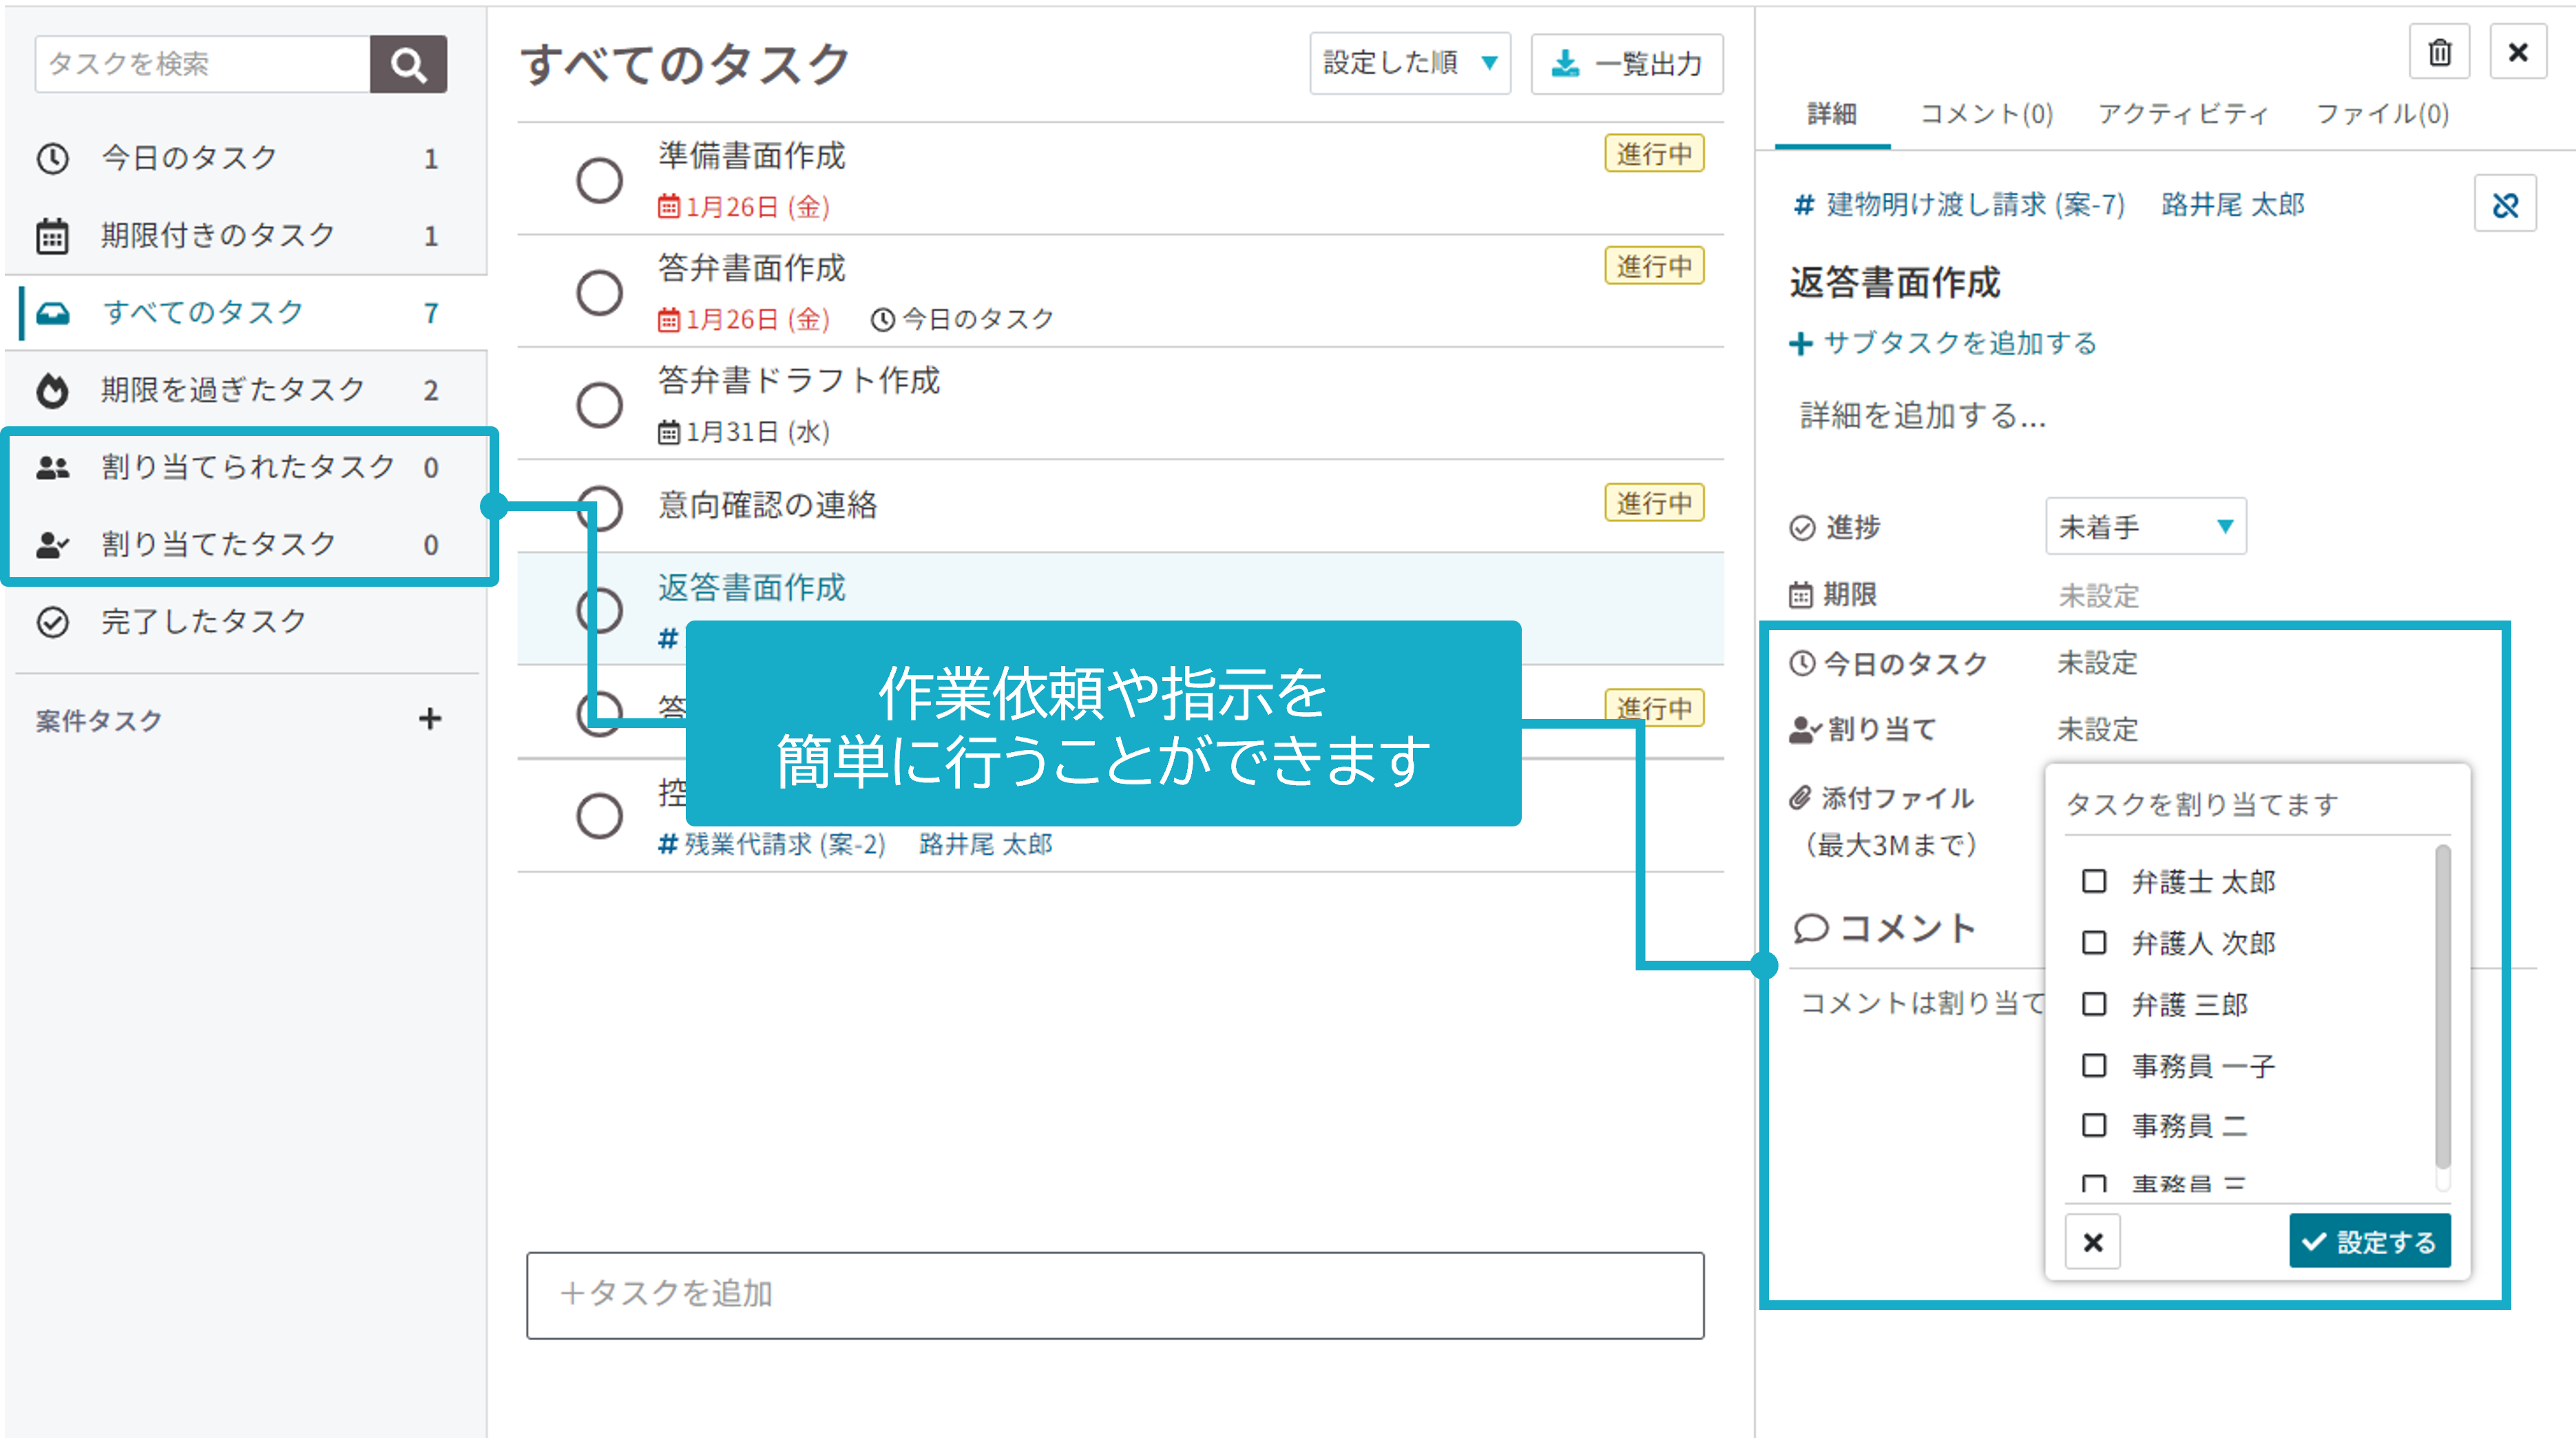
Task: Click the person-check icon for 割り当てたタスク
Action: click(x=52, y=545)
